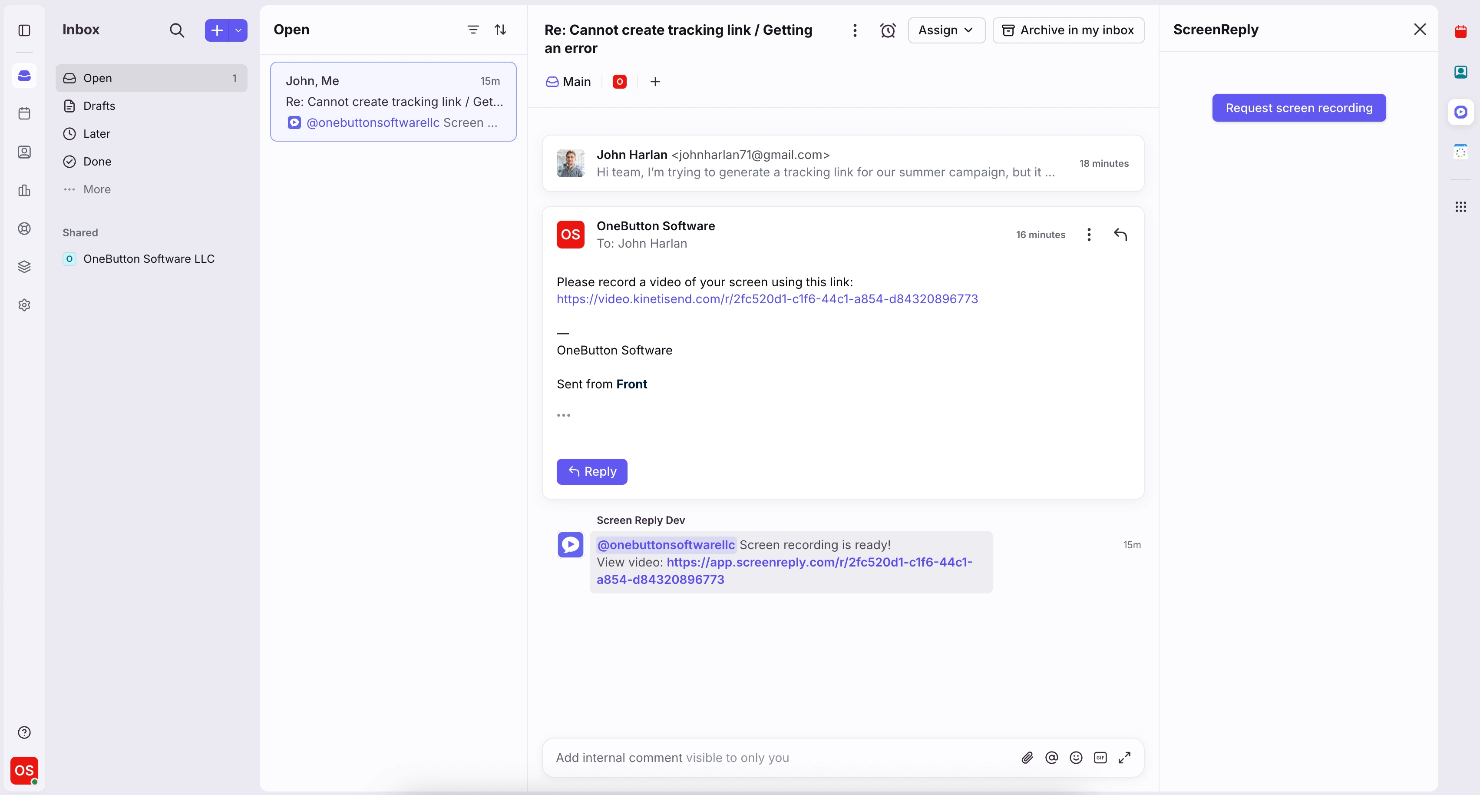This screenshot has height=795, width=1480.
Task: Attach a file to the internal comment
Action: [1028, 758]
